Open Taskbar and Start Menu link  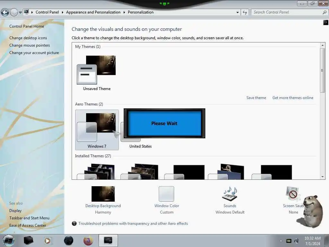point(29,218)
